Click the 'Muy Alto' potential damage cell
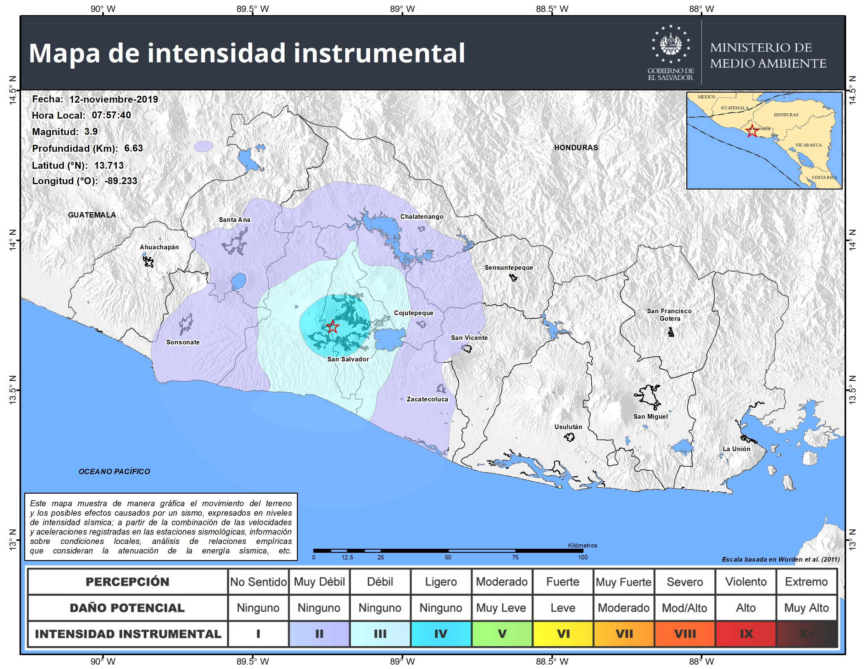865x669 pixels. (x=807, y=608)
